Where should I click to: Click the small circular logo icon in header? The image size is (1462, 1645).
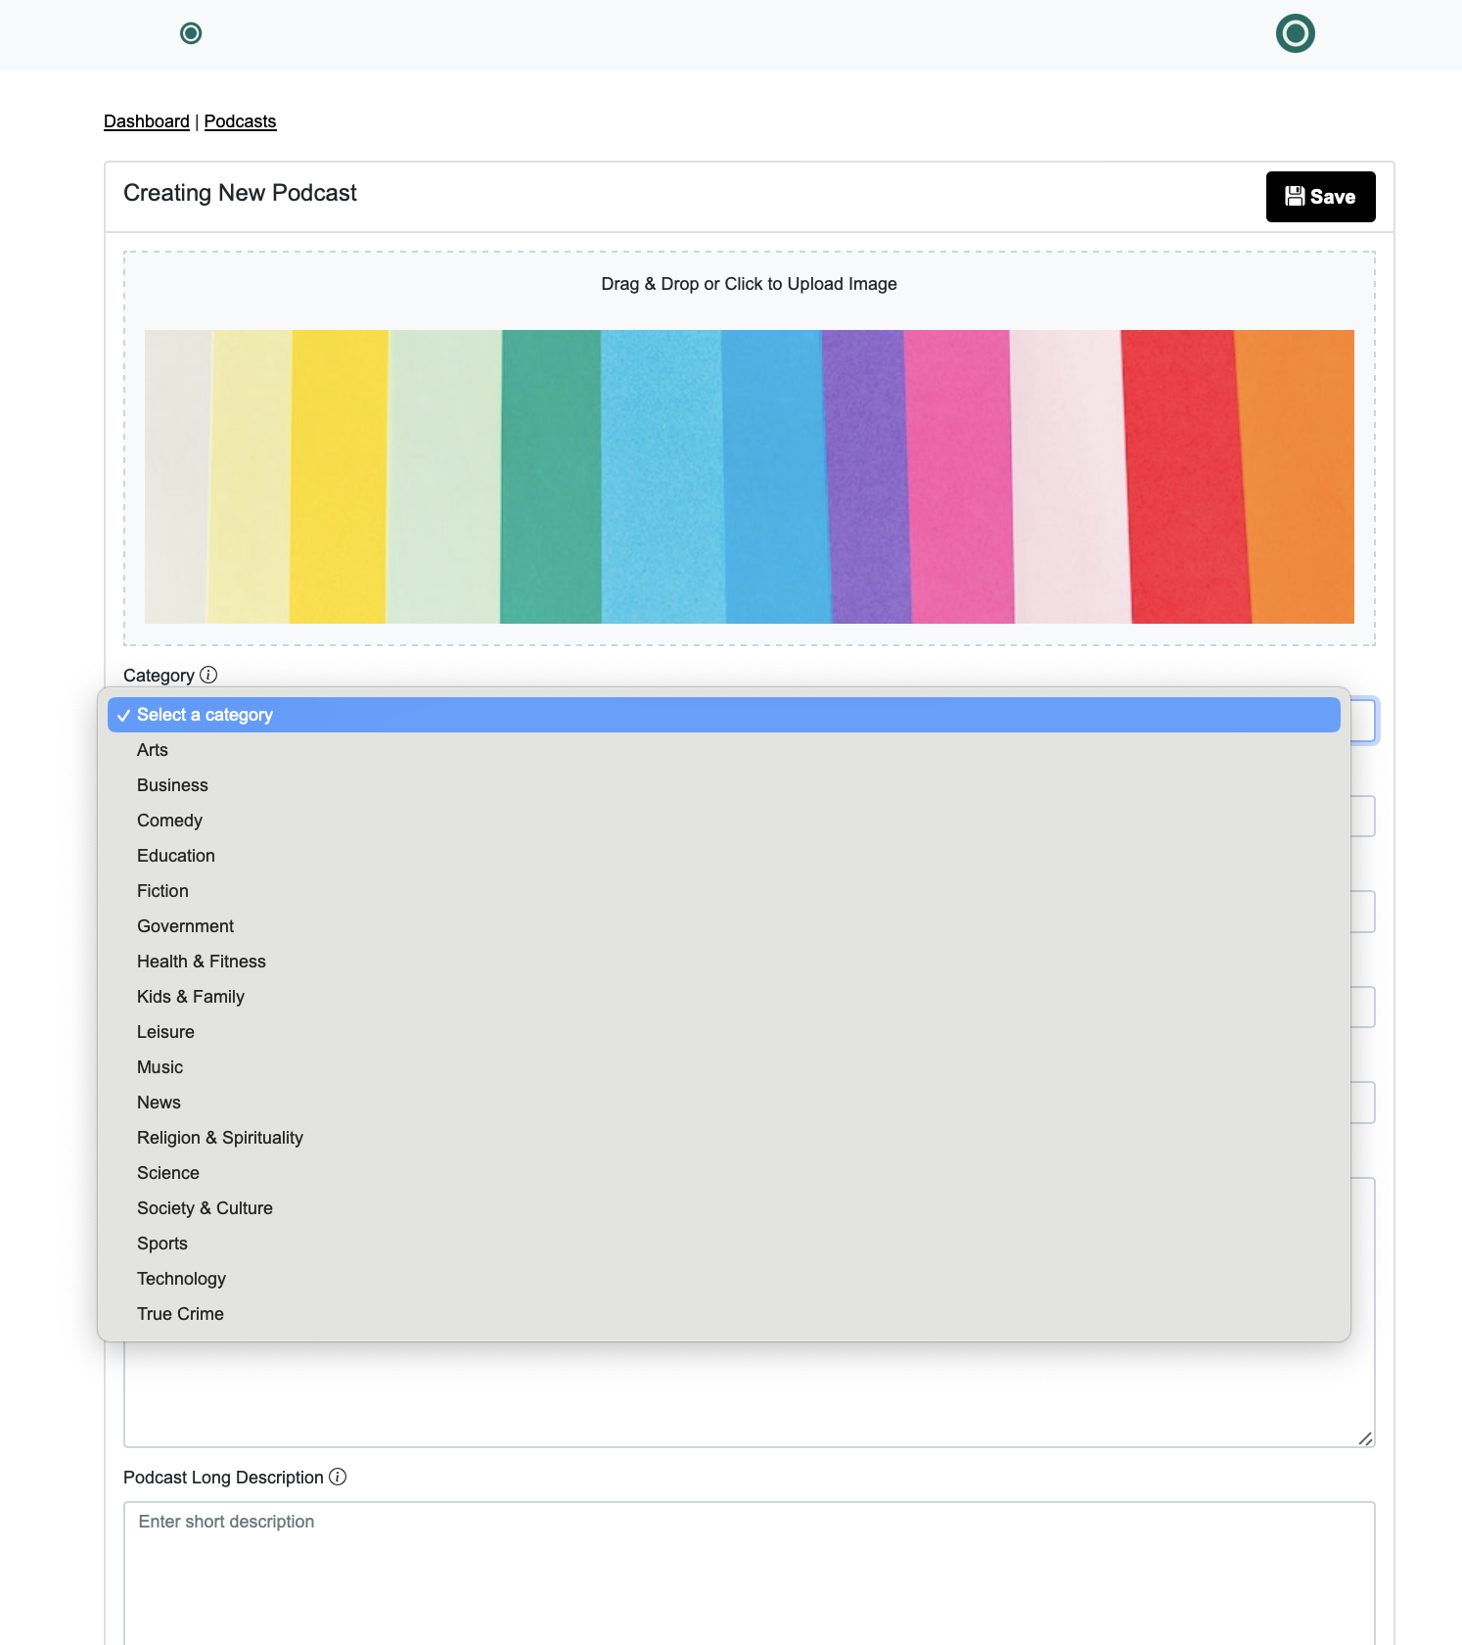click(x=191, y=33)
